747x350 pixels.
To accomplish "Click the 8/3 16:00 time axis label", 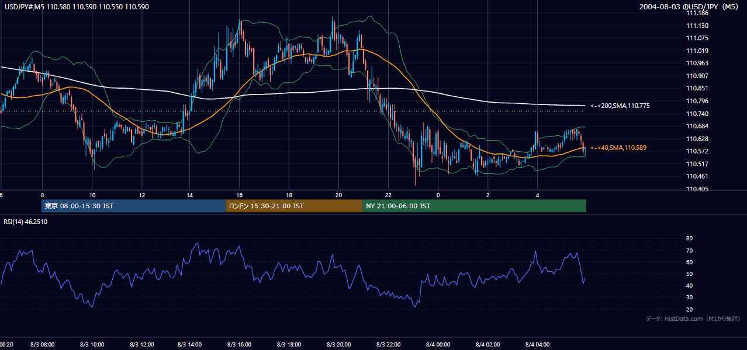I will [240, 345].
